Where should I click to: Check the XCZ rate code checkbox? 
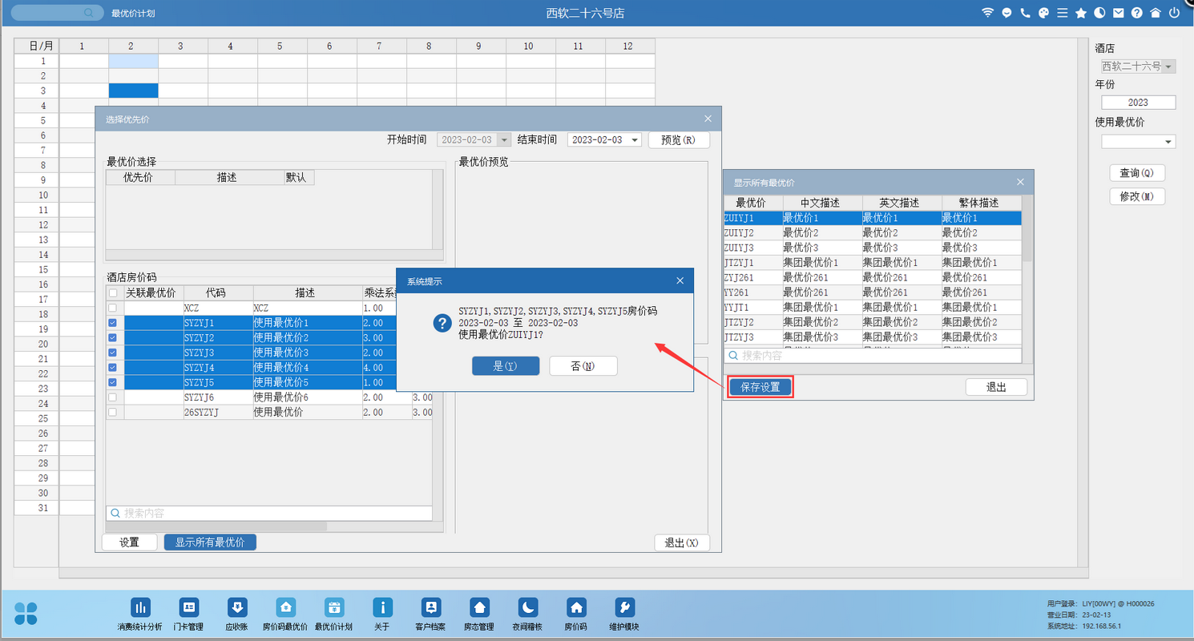[x=112, y=308]
